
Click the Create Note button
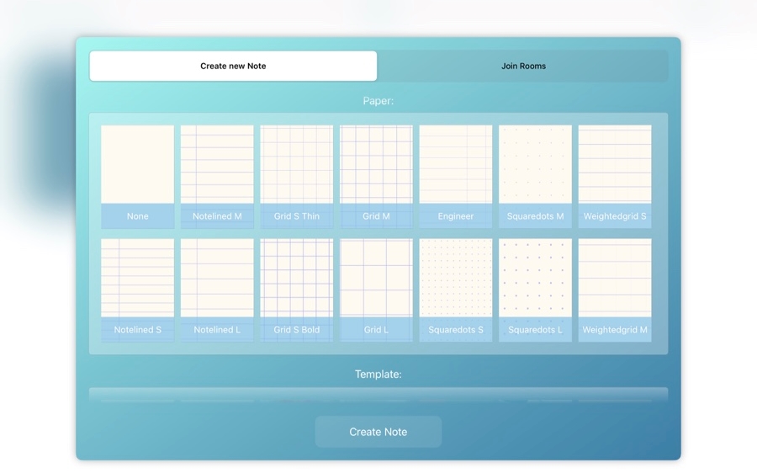point(378,432)
